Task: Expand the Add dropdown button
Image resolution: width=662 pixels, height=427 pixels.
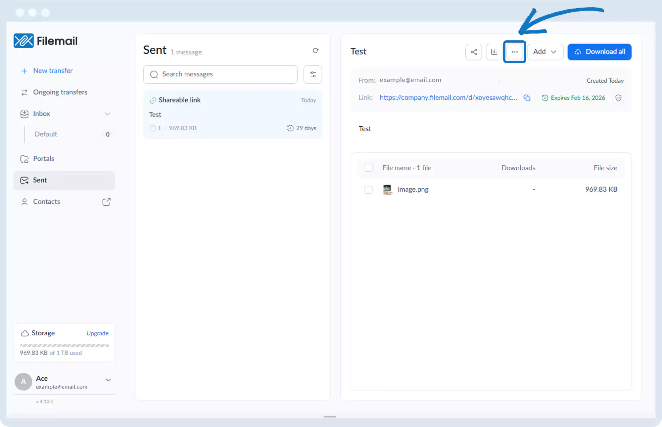Action: tap(545, 52)
